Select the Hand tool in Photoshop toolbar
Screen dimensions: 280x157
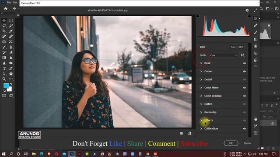(x=11, y=74)
